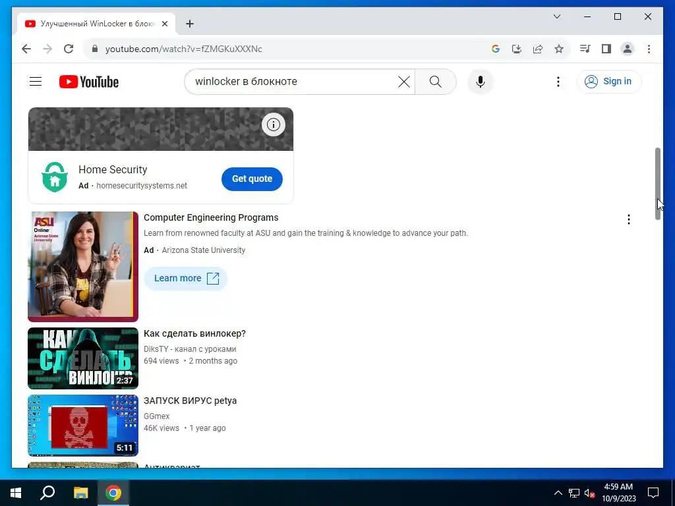This screenshot has height=506, width=675.
Task: Open YouTube settings three-dot menu
Action: click(558, 81)
